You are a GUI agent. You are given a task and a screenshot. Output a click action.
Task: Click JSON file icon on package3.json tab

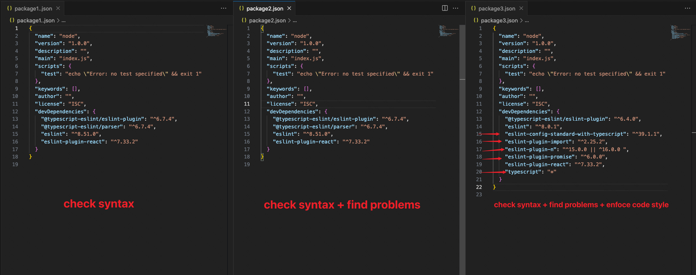click(473, 8)
